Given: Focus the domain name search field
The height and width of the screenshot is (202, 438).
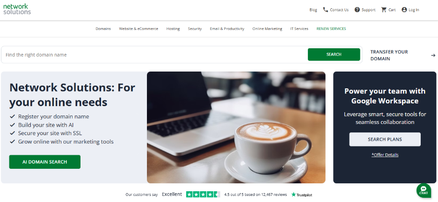Looking at the screenshot, I should [x=155, y=55].
